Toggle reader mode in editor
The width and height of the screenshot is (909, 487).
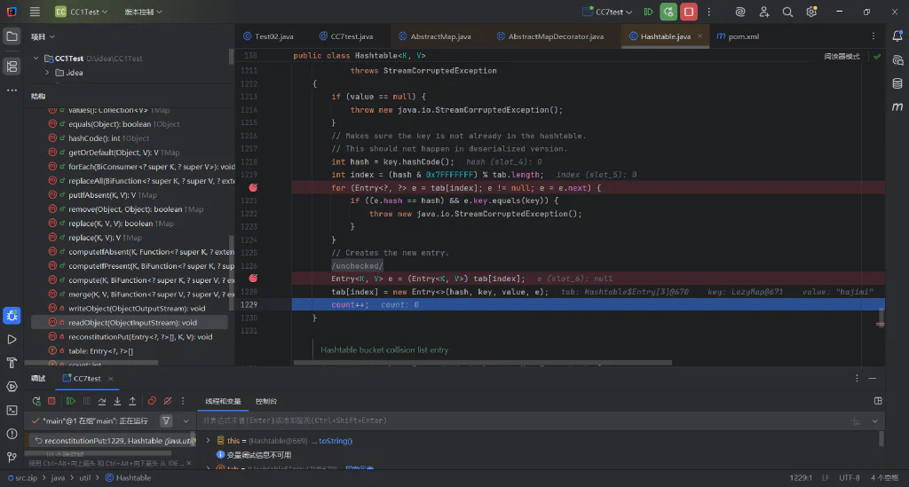tap(842, 56)
